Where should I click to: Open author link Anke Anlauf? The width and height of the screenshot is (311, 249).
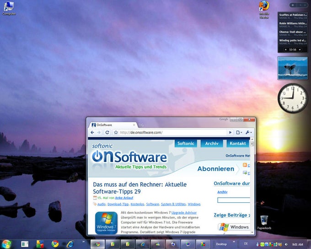(124, 198)
